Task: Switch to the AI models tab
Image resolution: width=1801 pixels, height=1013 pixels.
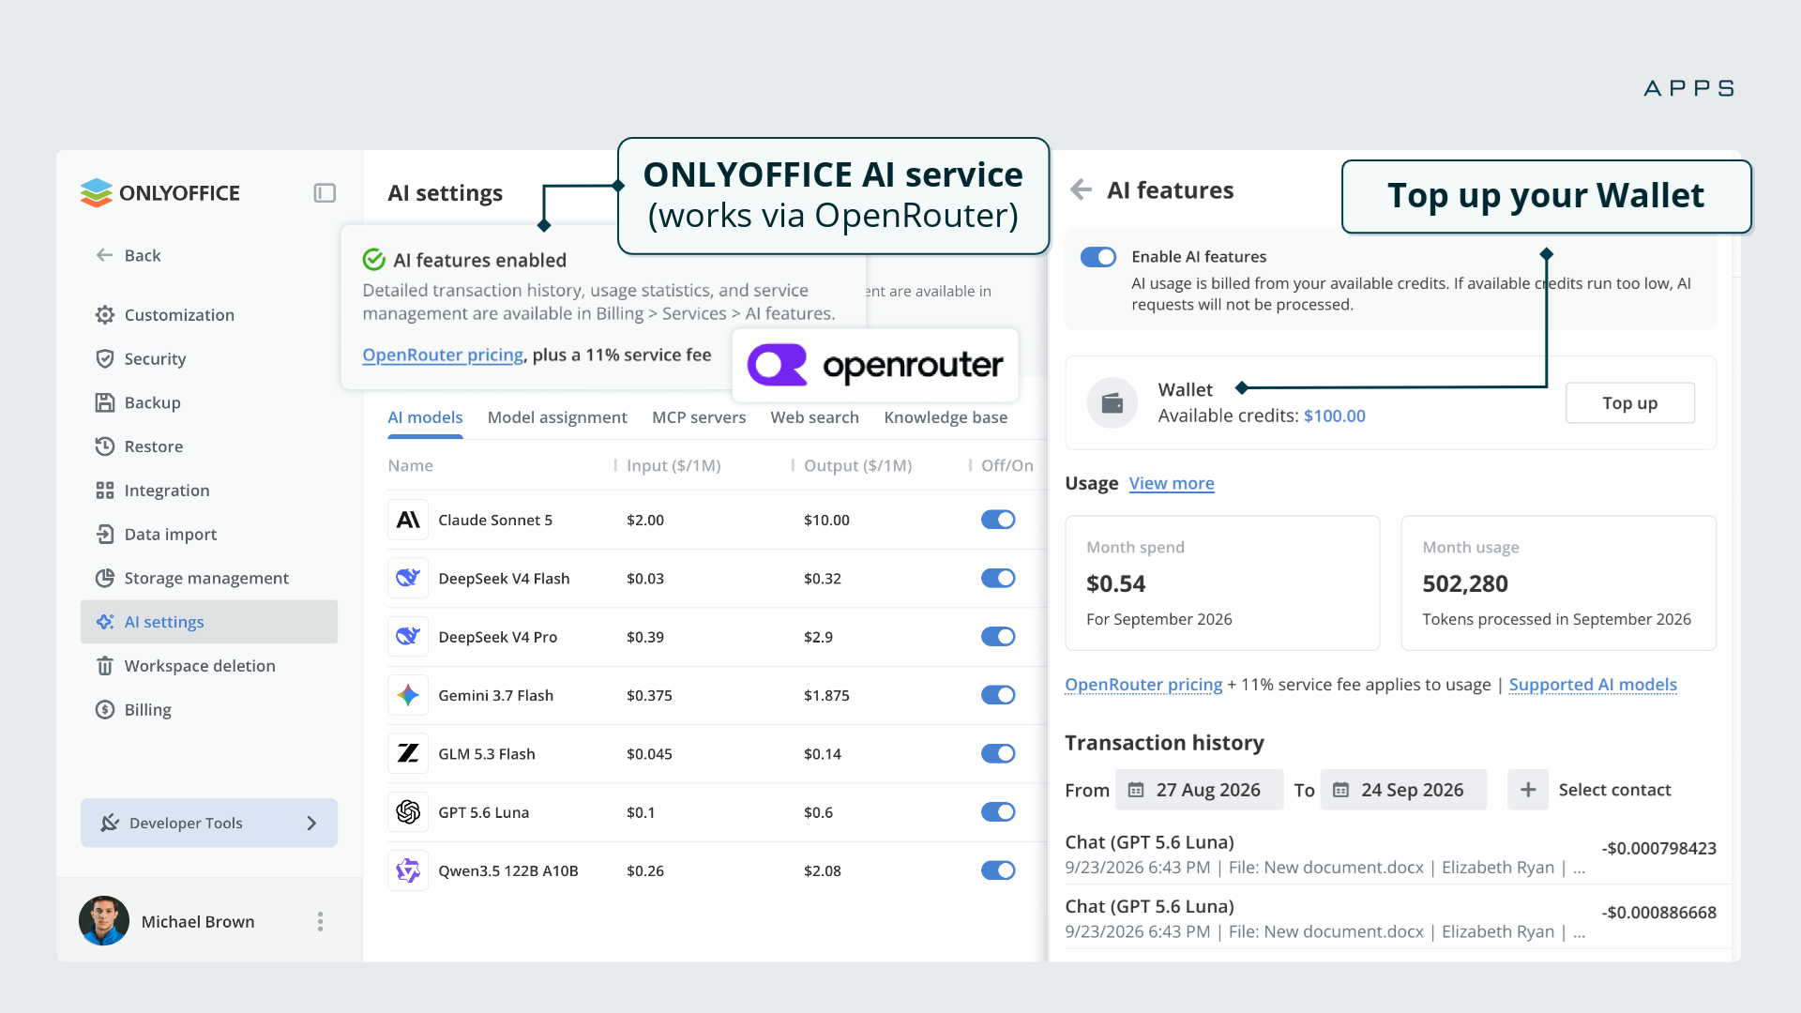Action: tap(425, 417)
